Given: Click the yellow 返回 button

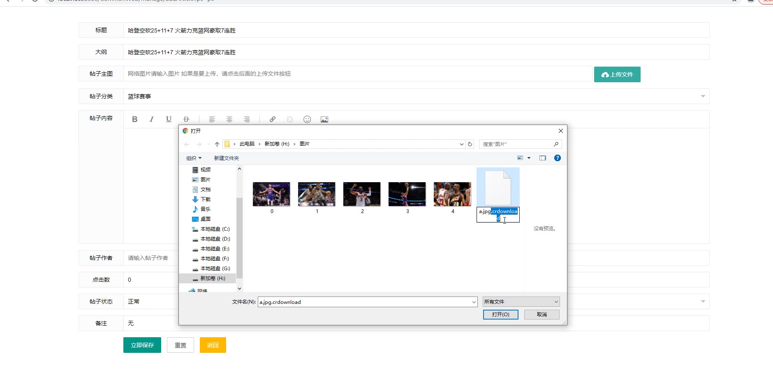Looking at the screenshot, I should click(x=213, y=345).
